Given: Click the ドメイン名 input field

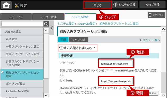Looking at the screenshot, I should point(116,64).
